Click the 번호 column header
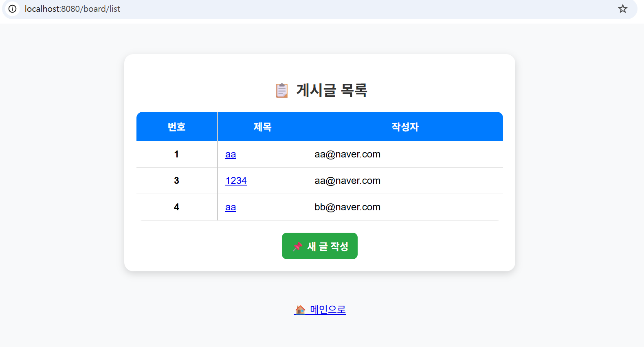Screen dimensions: 644x347 click(176, 127)
